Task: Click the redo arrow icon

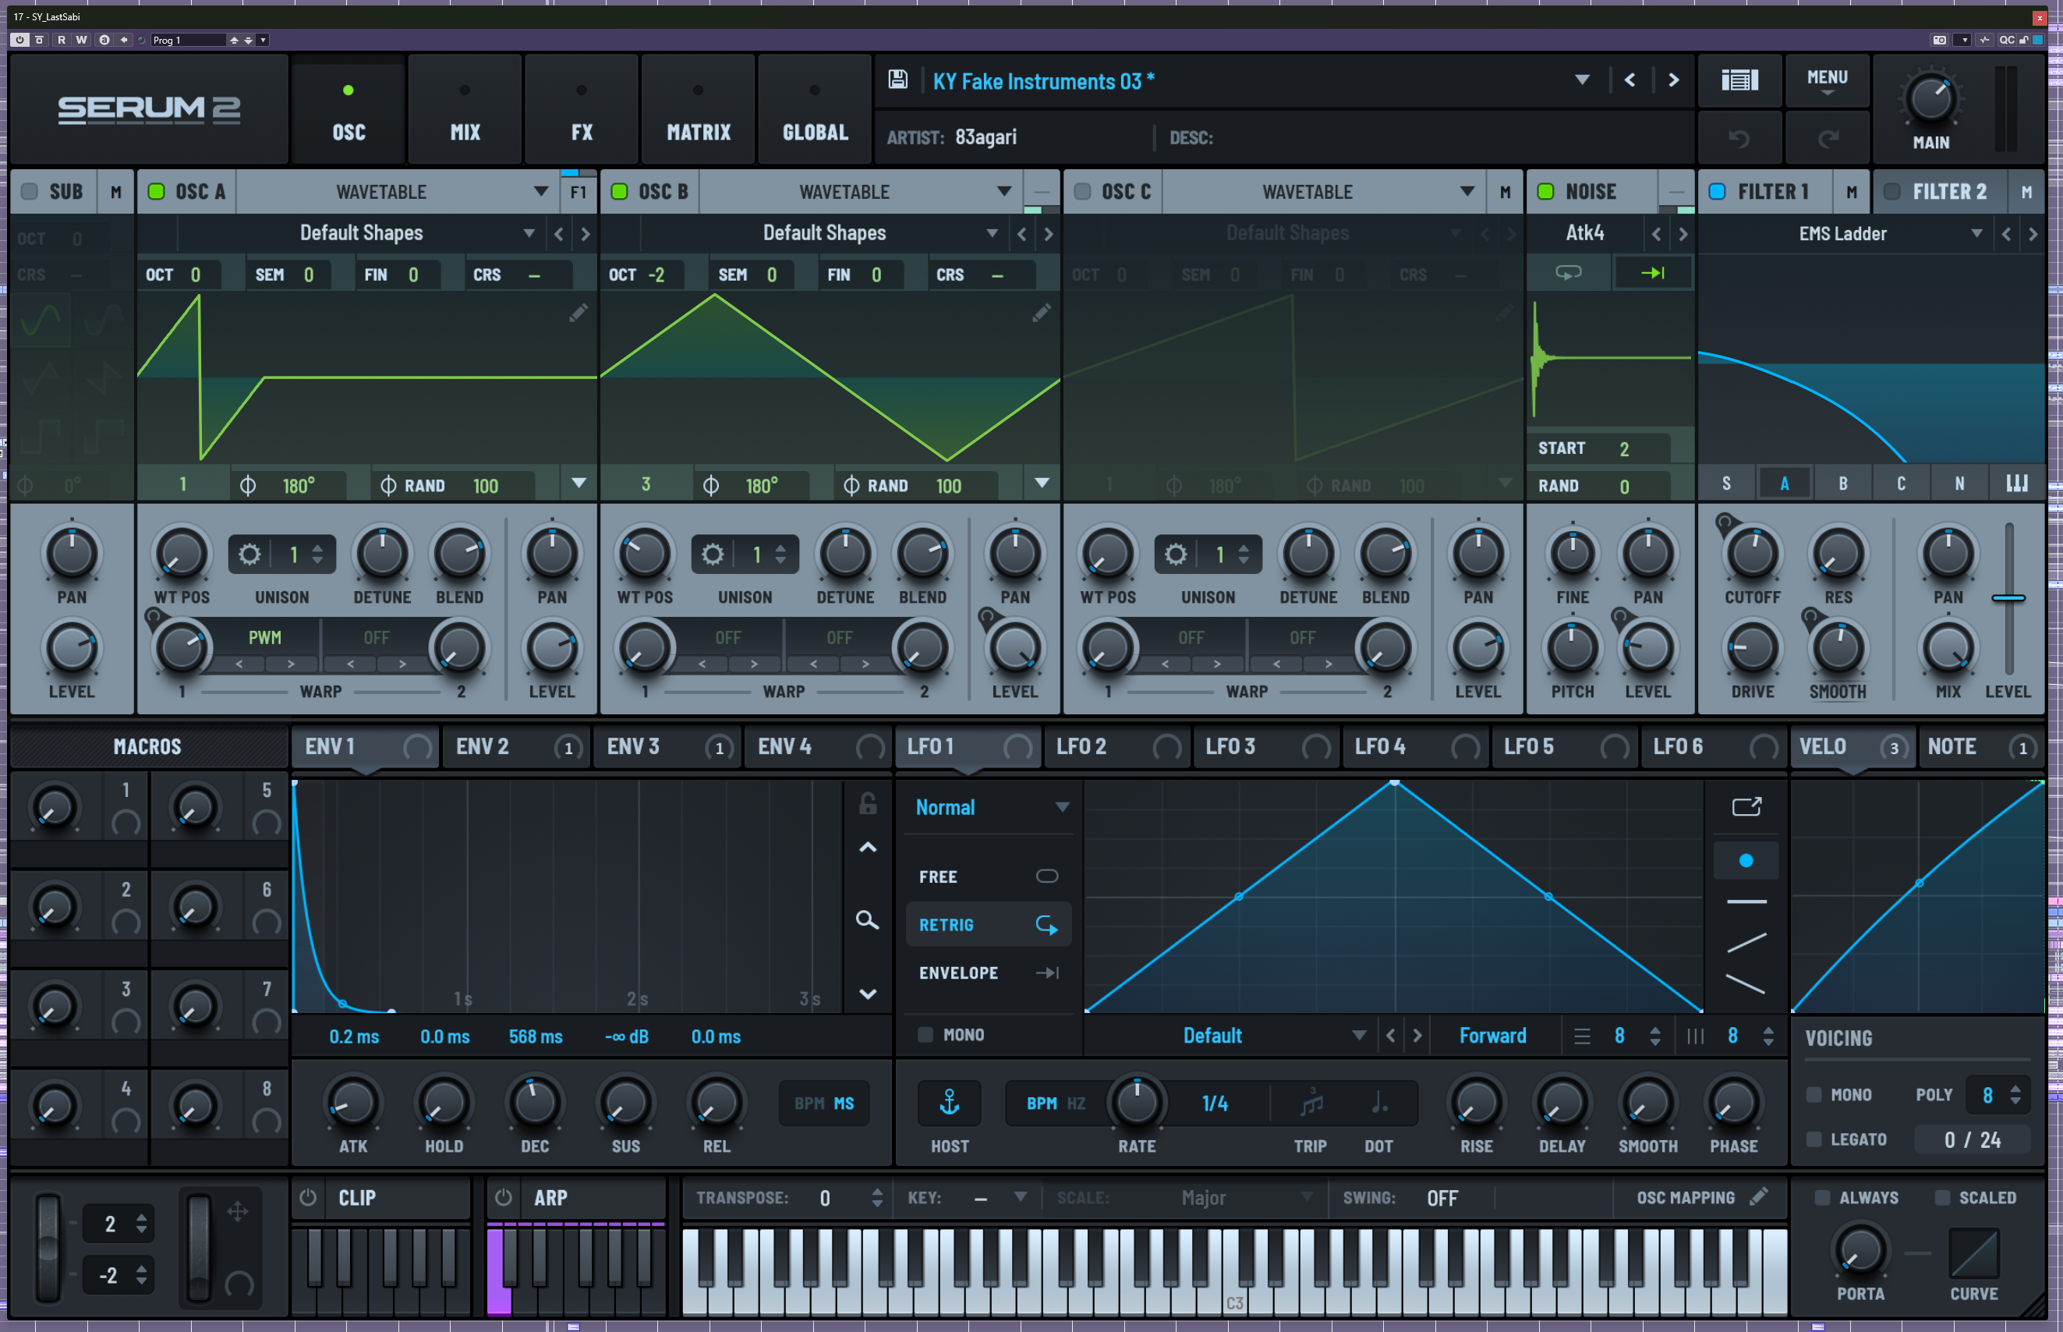Action: [x=1828, y=138]
